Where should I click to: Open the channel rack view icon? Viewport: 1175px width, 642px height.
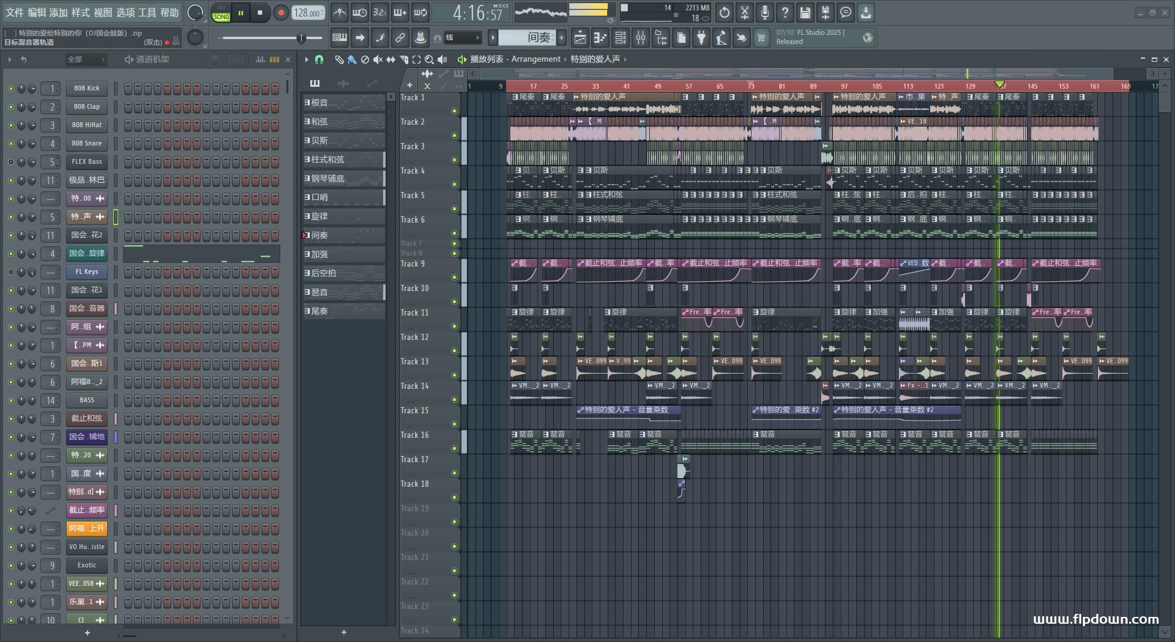coord(620,38)
